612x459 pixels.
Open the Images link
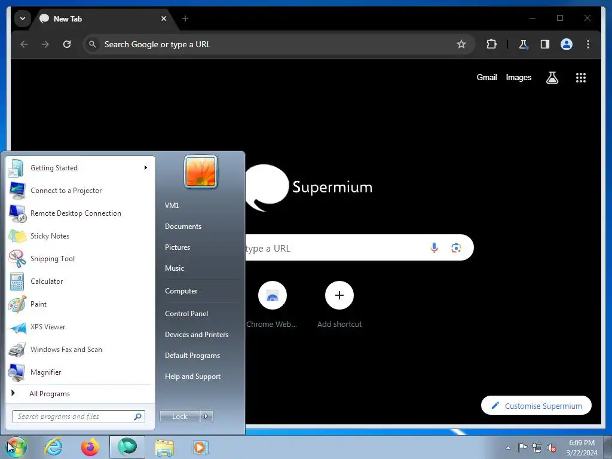[x=518, y=77]
